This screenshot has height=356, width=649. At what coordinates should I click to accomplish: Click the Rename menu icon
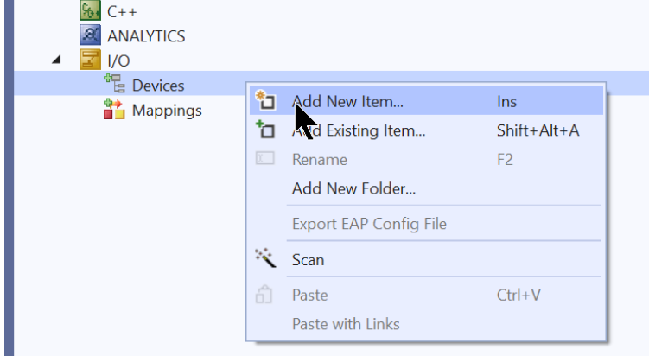(x=265, y=158)
